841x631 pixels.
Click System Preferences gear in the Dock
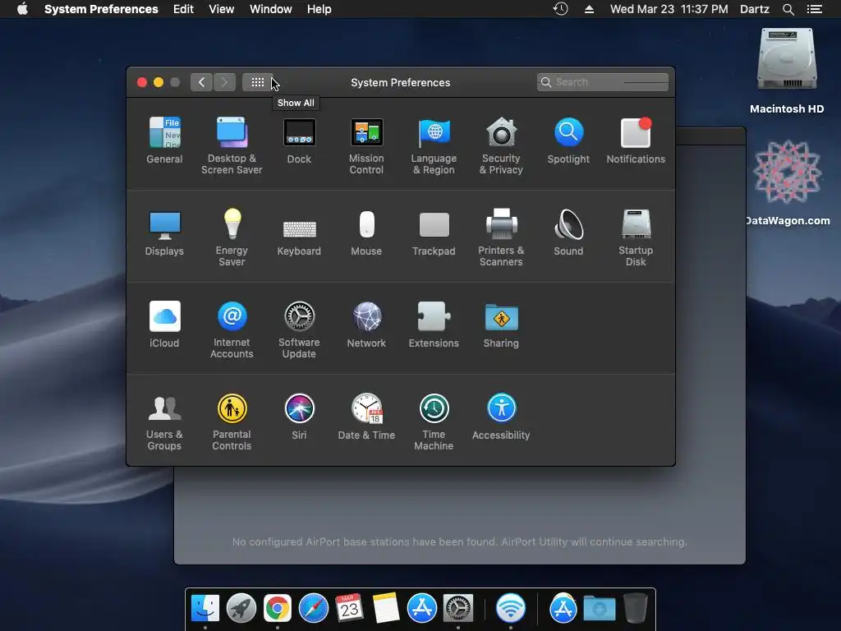(x=458, y=609)
